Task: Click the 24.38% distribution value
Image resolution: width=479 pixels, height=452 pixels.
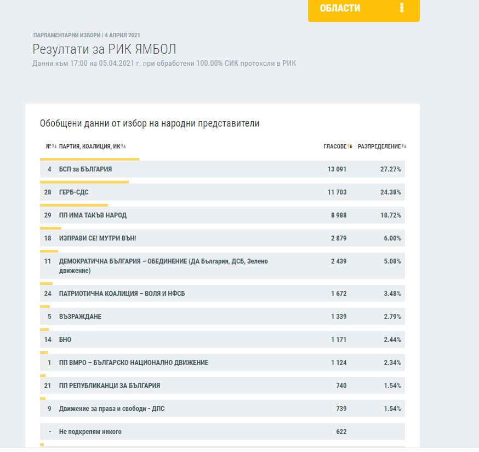Action: click(390, 192)
